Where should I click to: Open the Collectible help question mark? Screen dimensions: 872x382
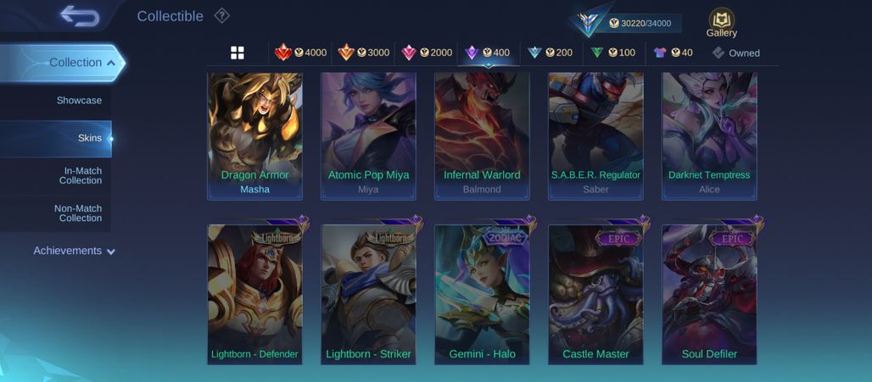pyautogui.click(x=222, y=16)
